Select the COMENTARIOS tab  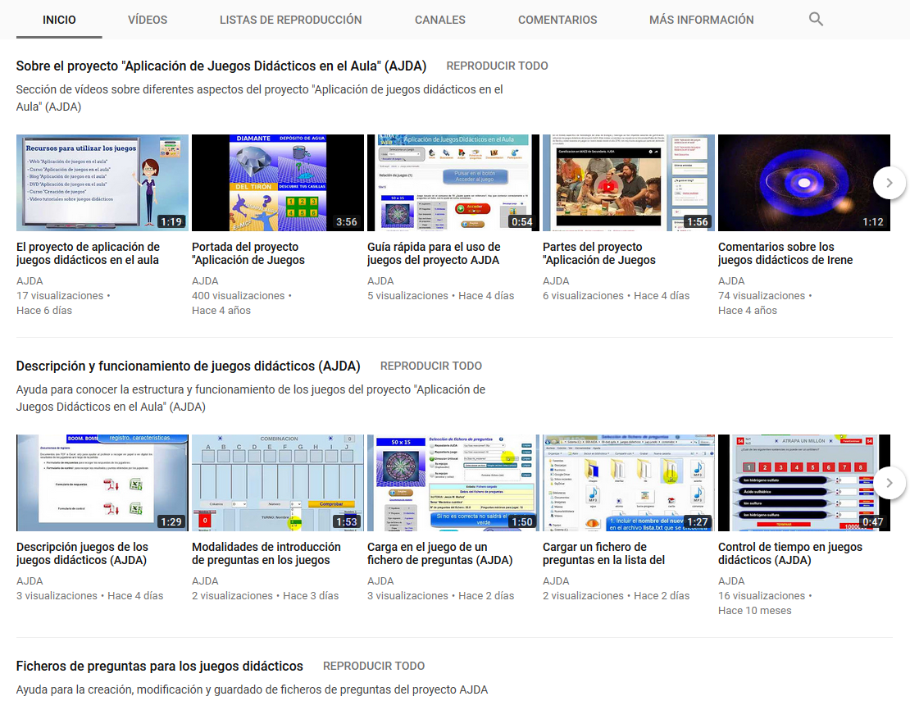tap(557, 20)
